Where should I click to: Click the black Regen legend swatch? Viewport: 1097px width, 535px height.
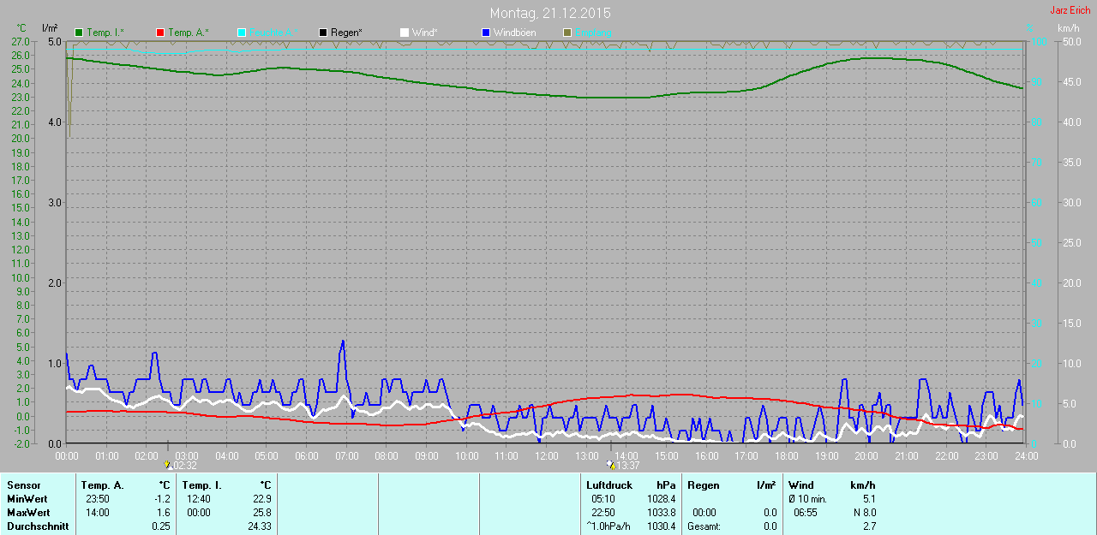(x=323, y=33)
